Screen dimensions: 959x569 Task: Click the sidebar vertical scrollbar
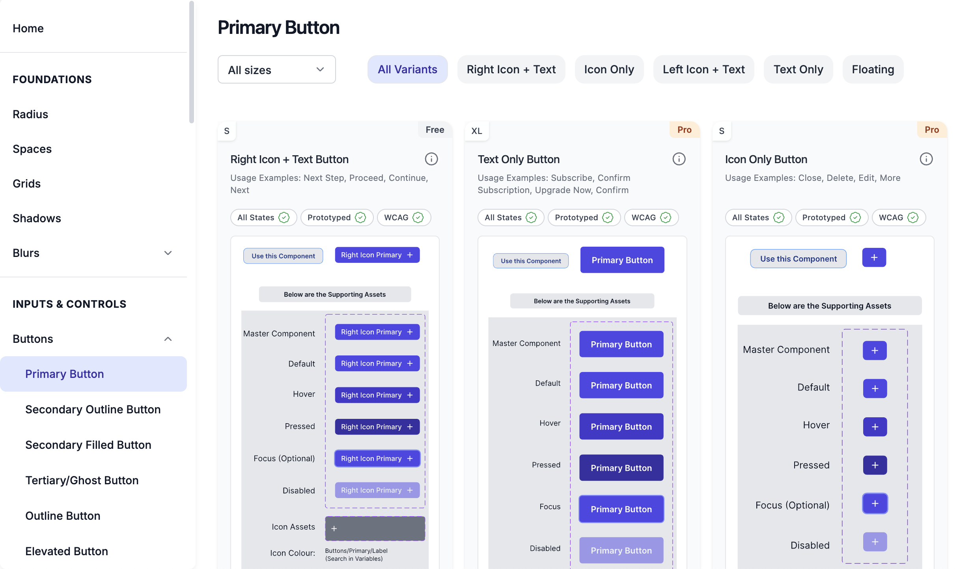pos(192,62)
